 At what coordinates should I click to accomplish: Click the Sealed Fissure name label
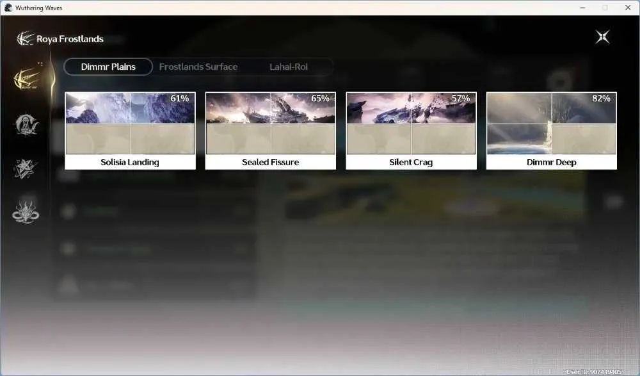click(271, 162)
